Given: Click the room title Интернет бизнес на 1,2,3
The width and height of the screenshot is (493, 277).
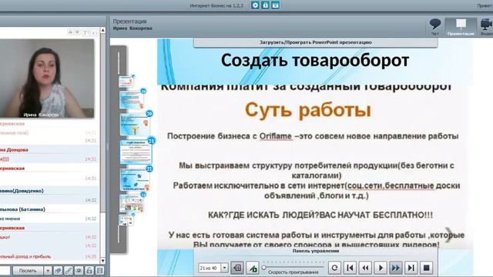Looking at the screenshot, I should [216, 5].
